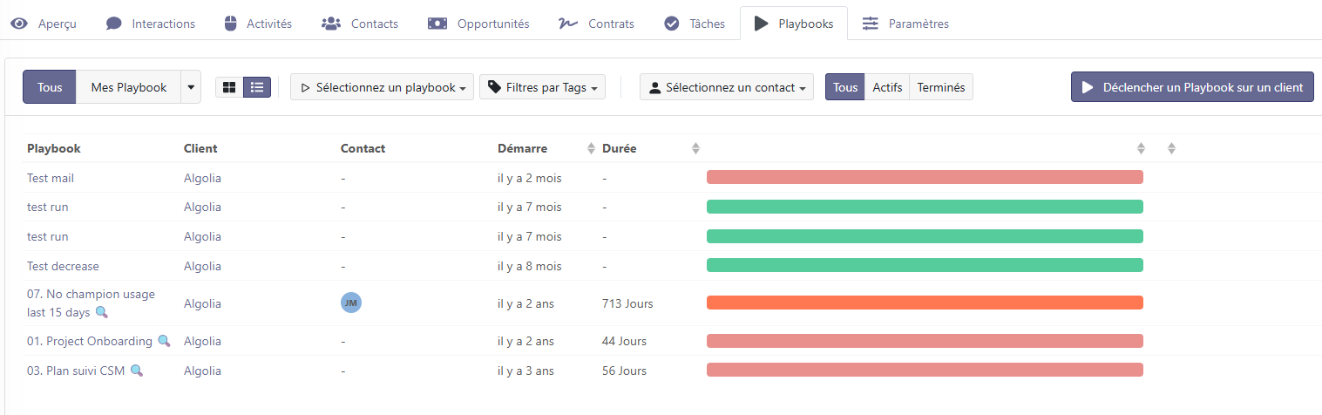Open Sélectionnez un playbook dropdown
1322x415 pixels.
(x=382, y=87)
